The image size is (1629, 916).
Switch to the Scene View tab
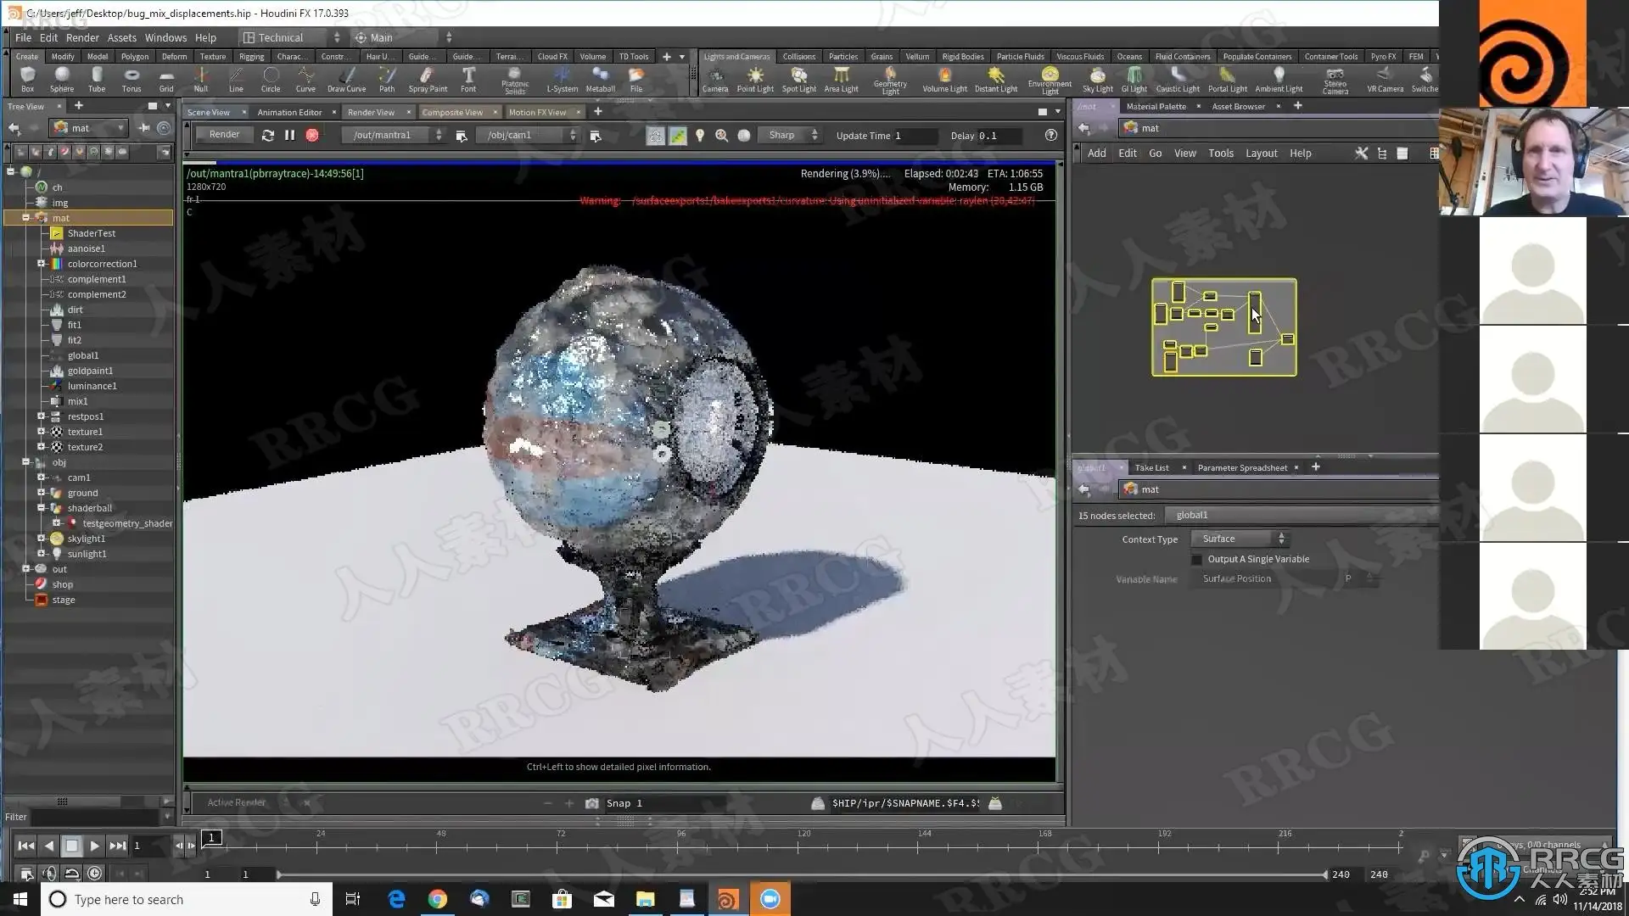(209, 112)
